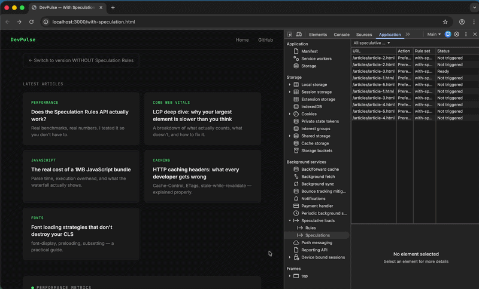This screenshot has width=479, height=289.
Task: Open the GitHub nav link
Action: pos(265,40)
